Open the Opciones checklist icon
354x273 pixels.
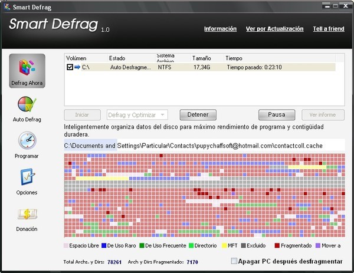point(27,178)
